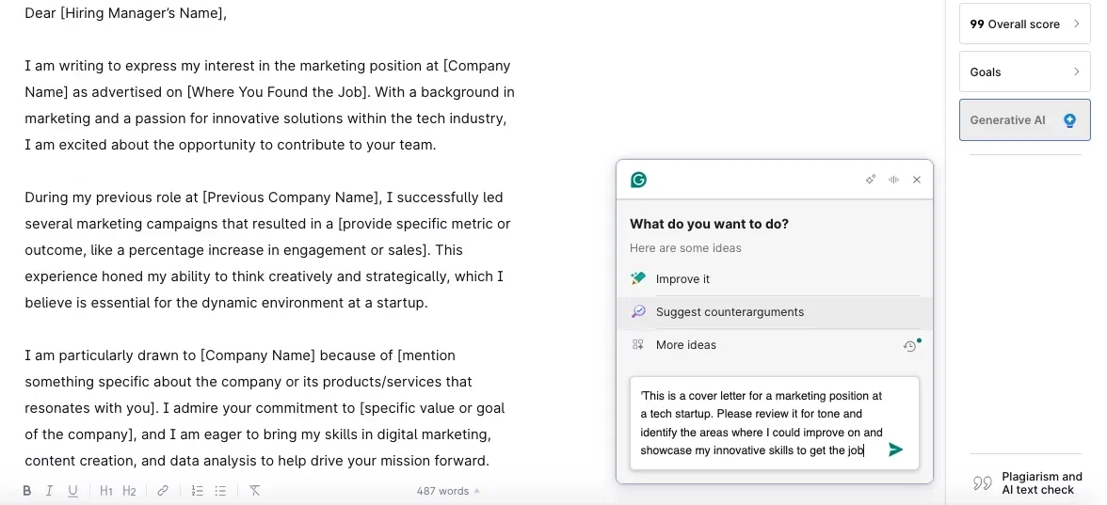Toggle underline formatting in bottom toolbar
The width and height of the screenshot is (1107, 505).
pyautogui.click(x=72, y=491)
